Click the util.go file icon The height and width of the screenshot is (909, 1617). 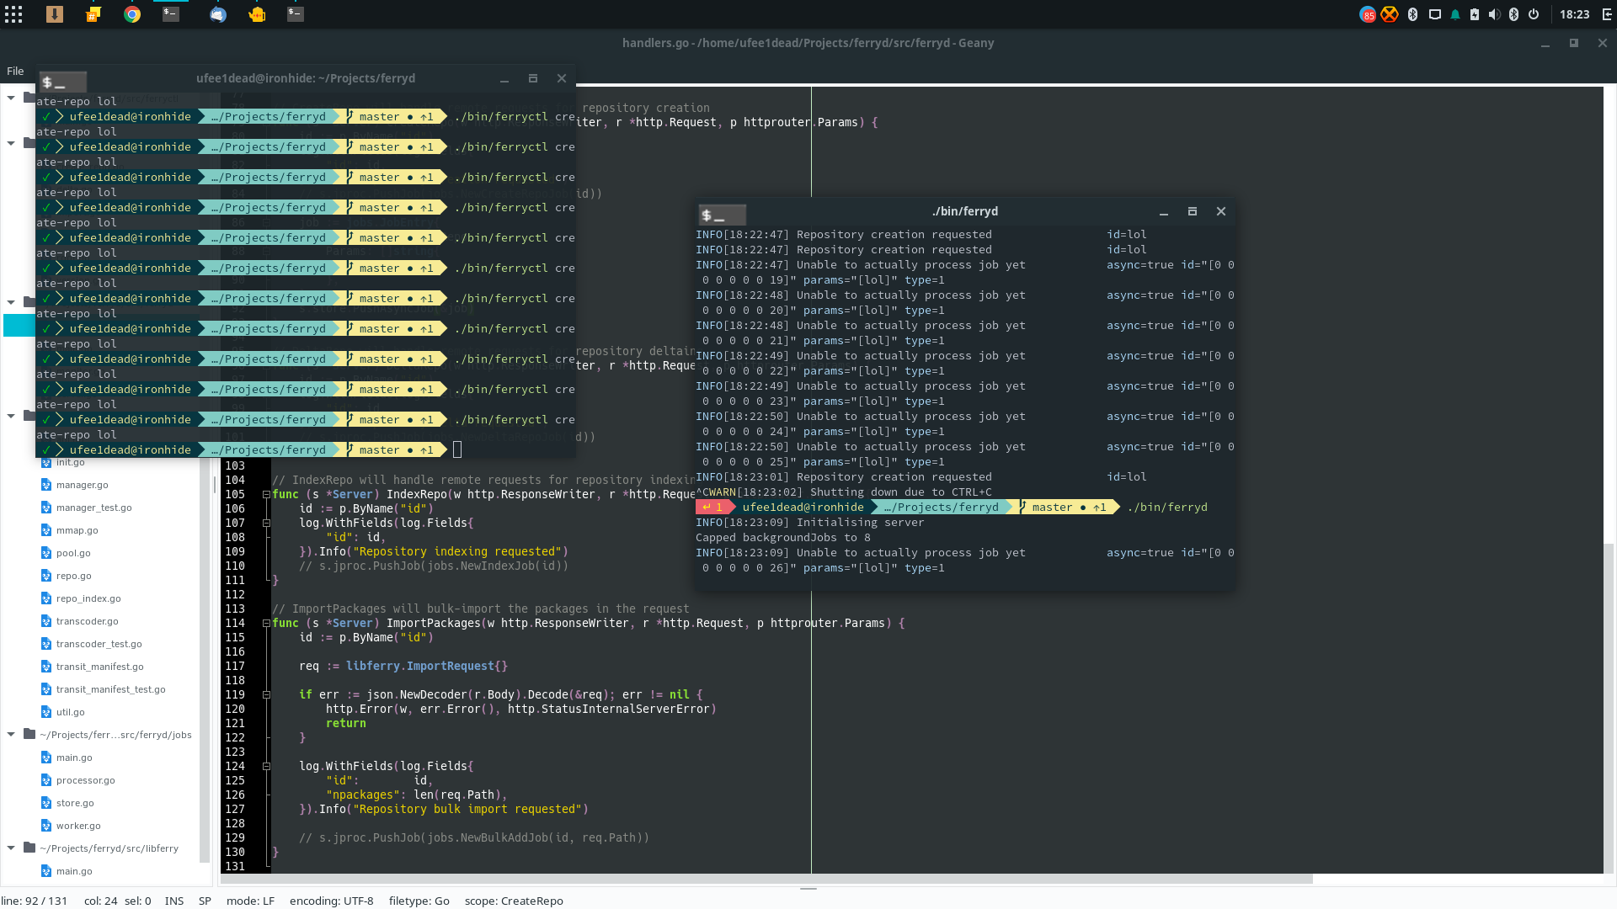46,712
